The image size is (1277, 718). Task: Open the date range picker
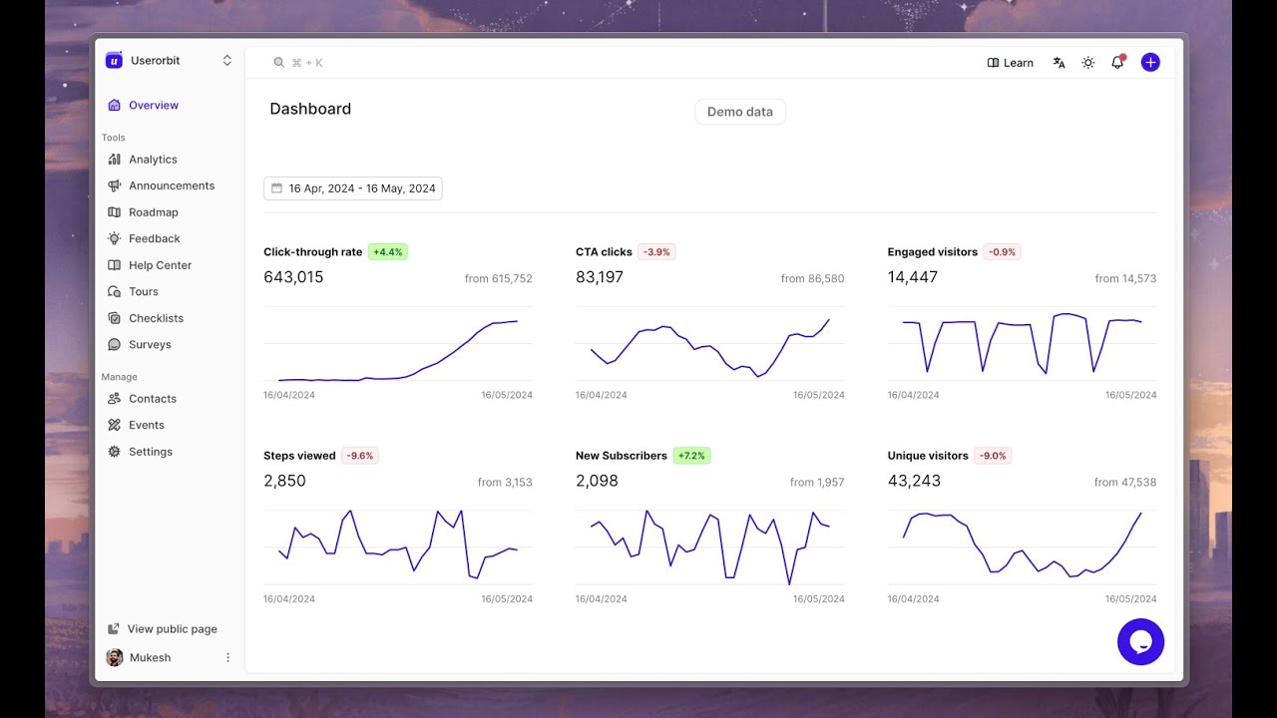353,188
